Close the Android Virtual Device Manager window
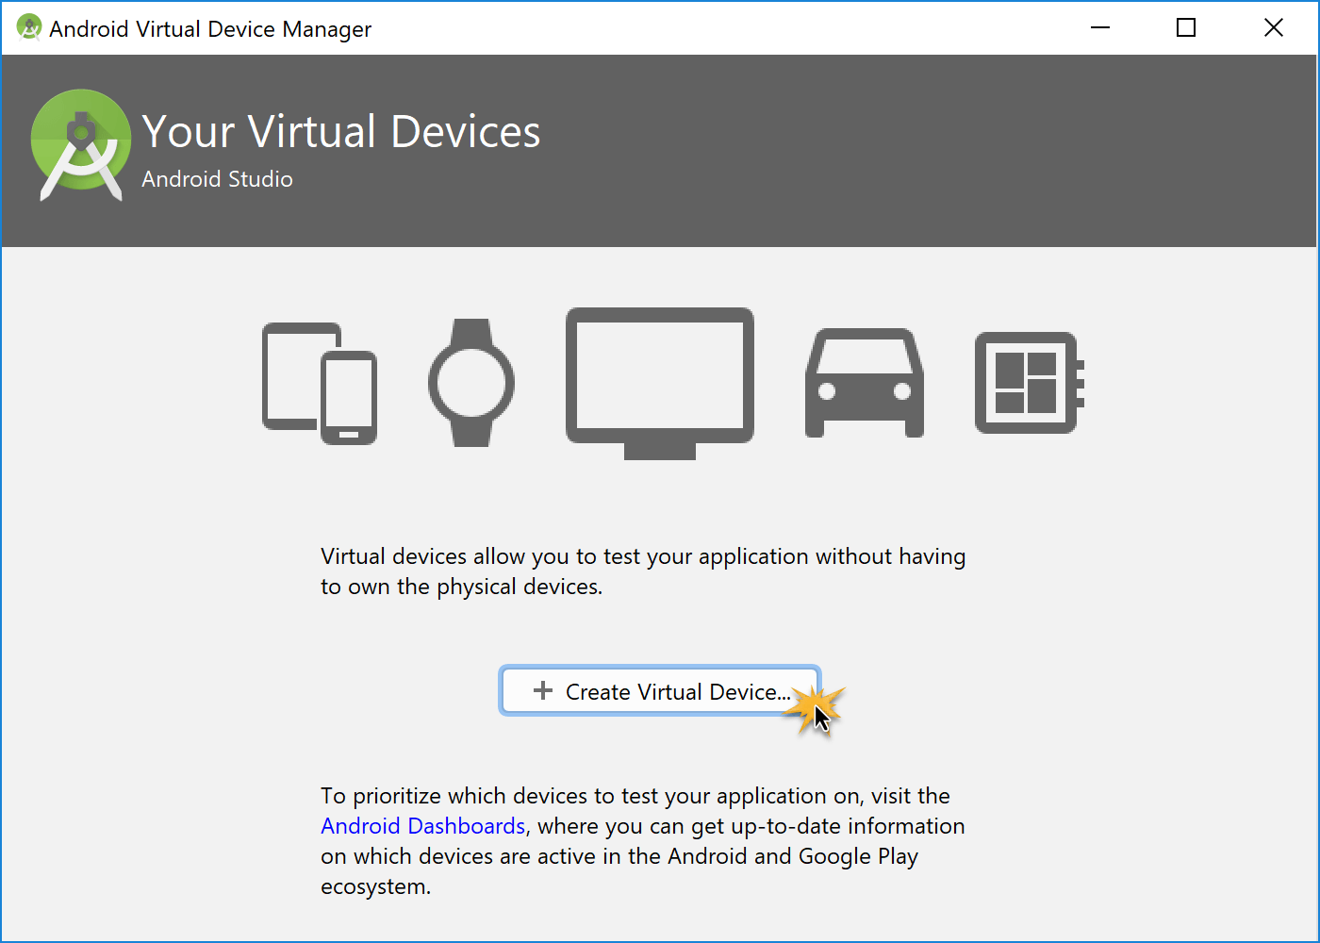 pos(1274,27)
